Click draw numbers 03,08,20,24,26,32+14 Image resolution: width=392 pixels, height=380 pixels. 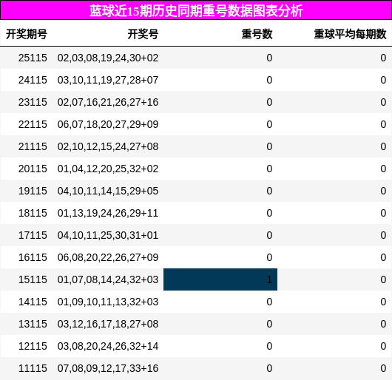pyautogui.click(x=108, y=346)
